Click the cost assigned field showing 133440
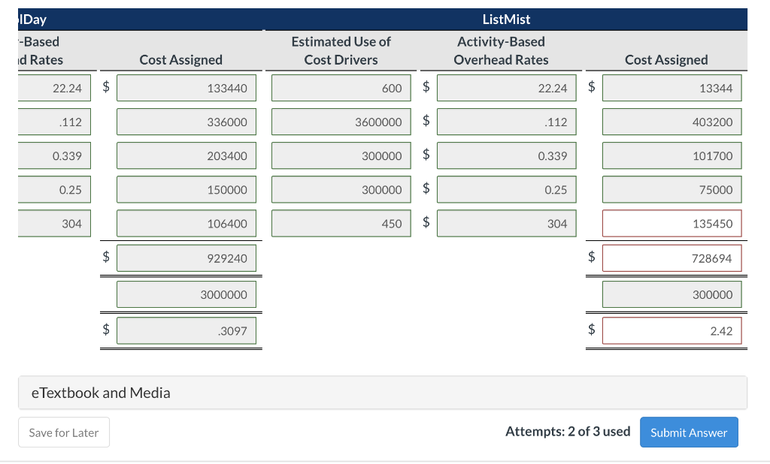The height and width of the screenshot is (464, 770). coord(186,89)
